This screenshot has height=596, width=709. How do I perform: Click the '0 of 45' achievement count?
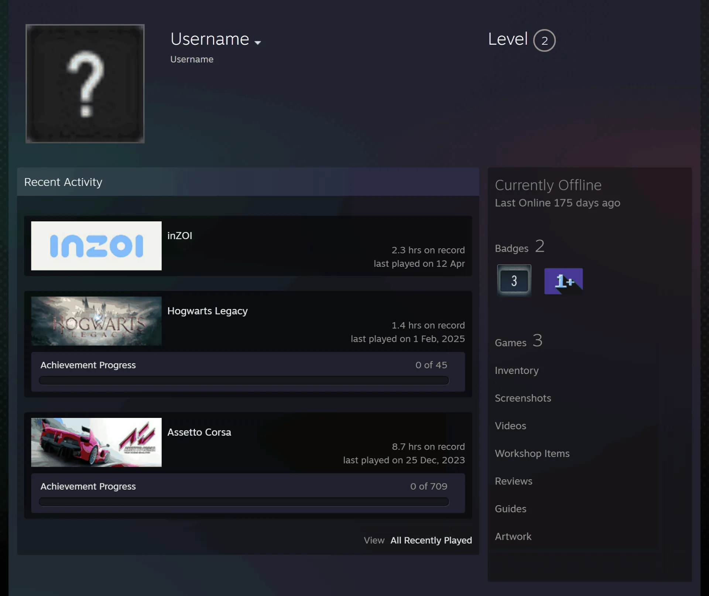pyautogui.click(x=431, y=365)
